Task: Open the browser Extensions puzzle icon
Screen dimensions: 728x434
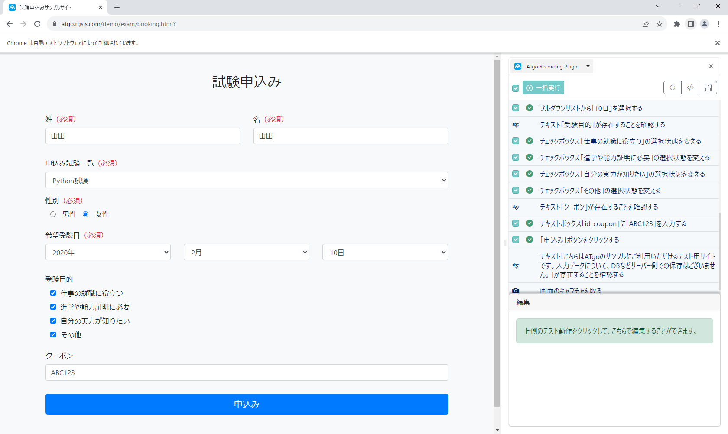Action: point(677,24)
